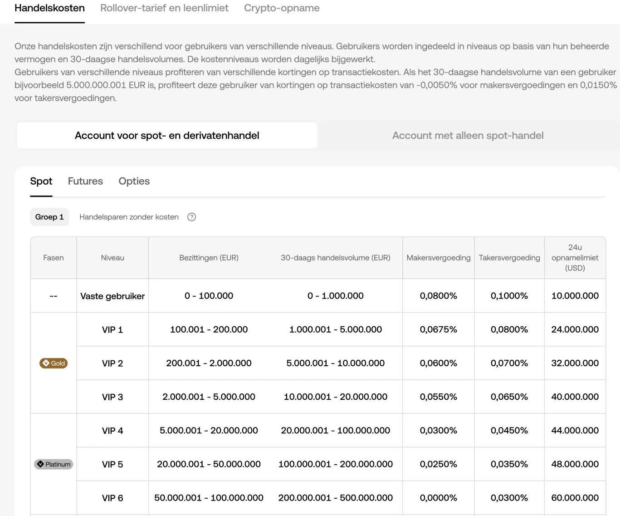This screenshot has width=620, height=516.
Task: Click the 24u opnamelimiet (USD) header
Action: (x=575, y=258)
